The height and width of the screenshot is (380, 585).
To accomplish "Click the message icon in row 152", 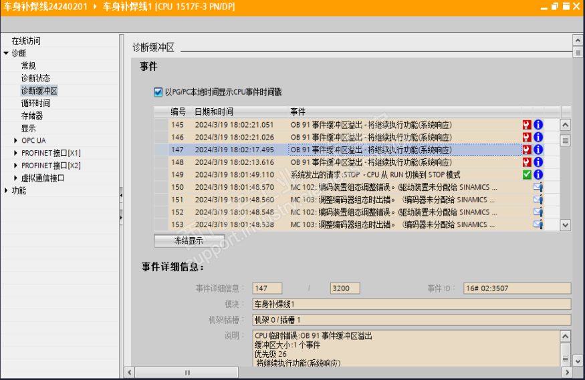I will click(x=538, y=212).
